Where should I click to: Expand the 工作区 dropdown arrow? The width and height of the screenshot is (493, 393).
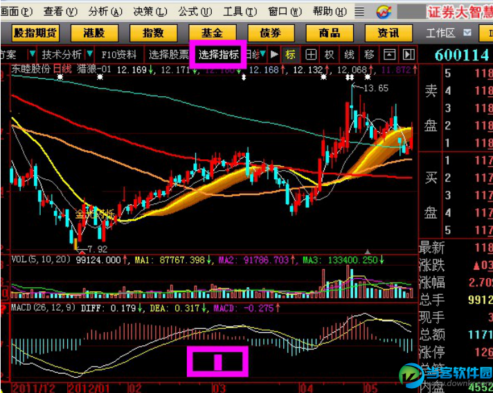[x=467, y=33]
